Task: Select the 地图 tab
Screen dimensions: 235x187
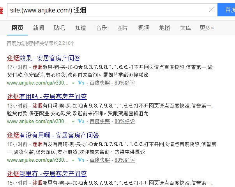Action: pyautogui.click(x=164, y=28)
